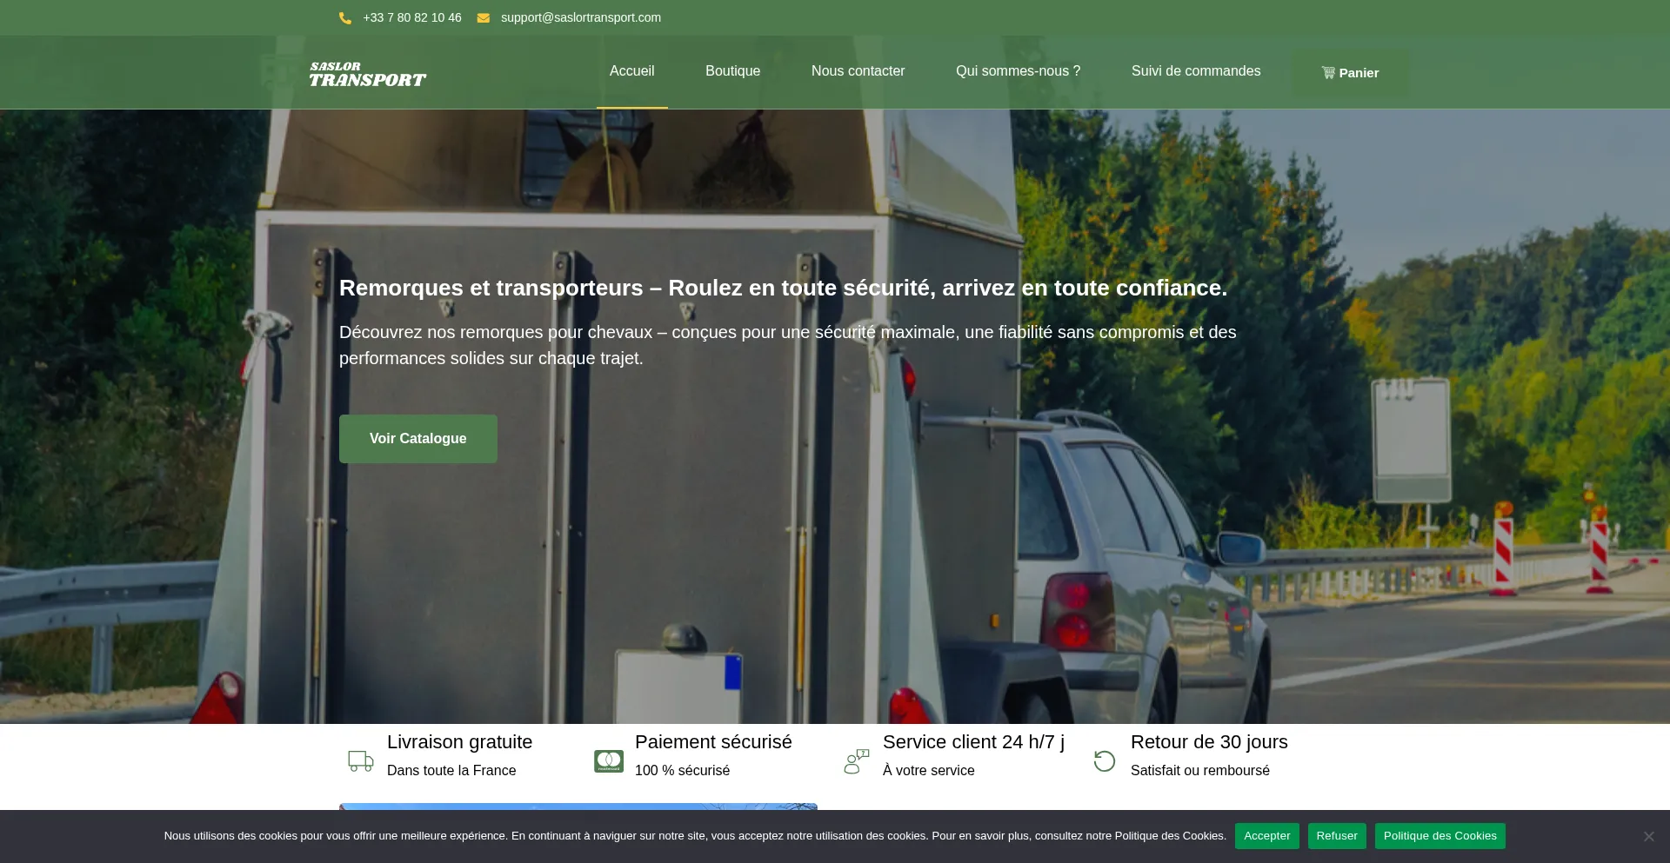
Task: Refuse cookies with the Refuser button
Action: (x=1336, y=835)
